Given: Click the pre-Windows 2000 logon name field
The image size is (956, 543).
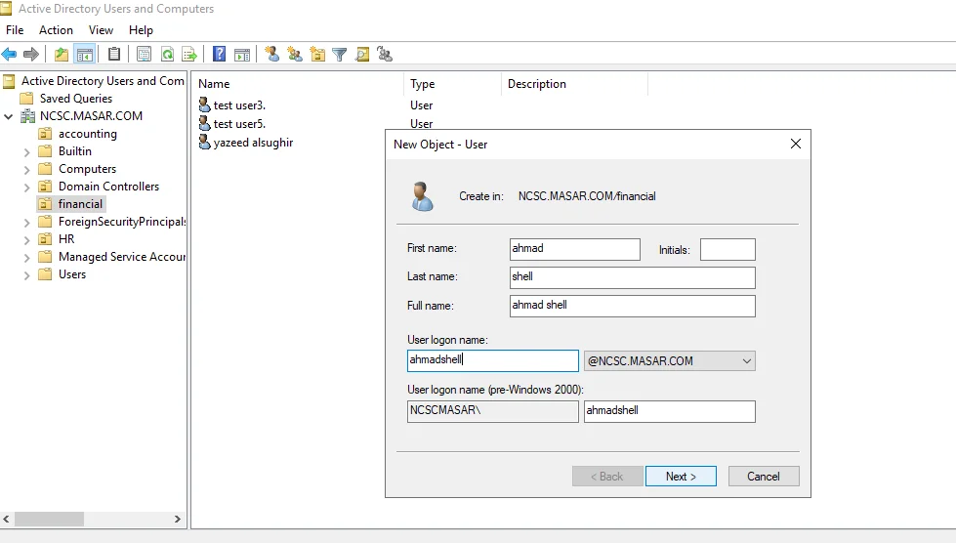Looking at the screenshot, I should pyautogui.click(x=670, y=411).
